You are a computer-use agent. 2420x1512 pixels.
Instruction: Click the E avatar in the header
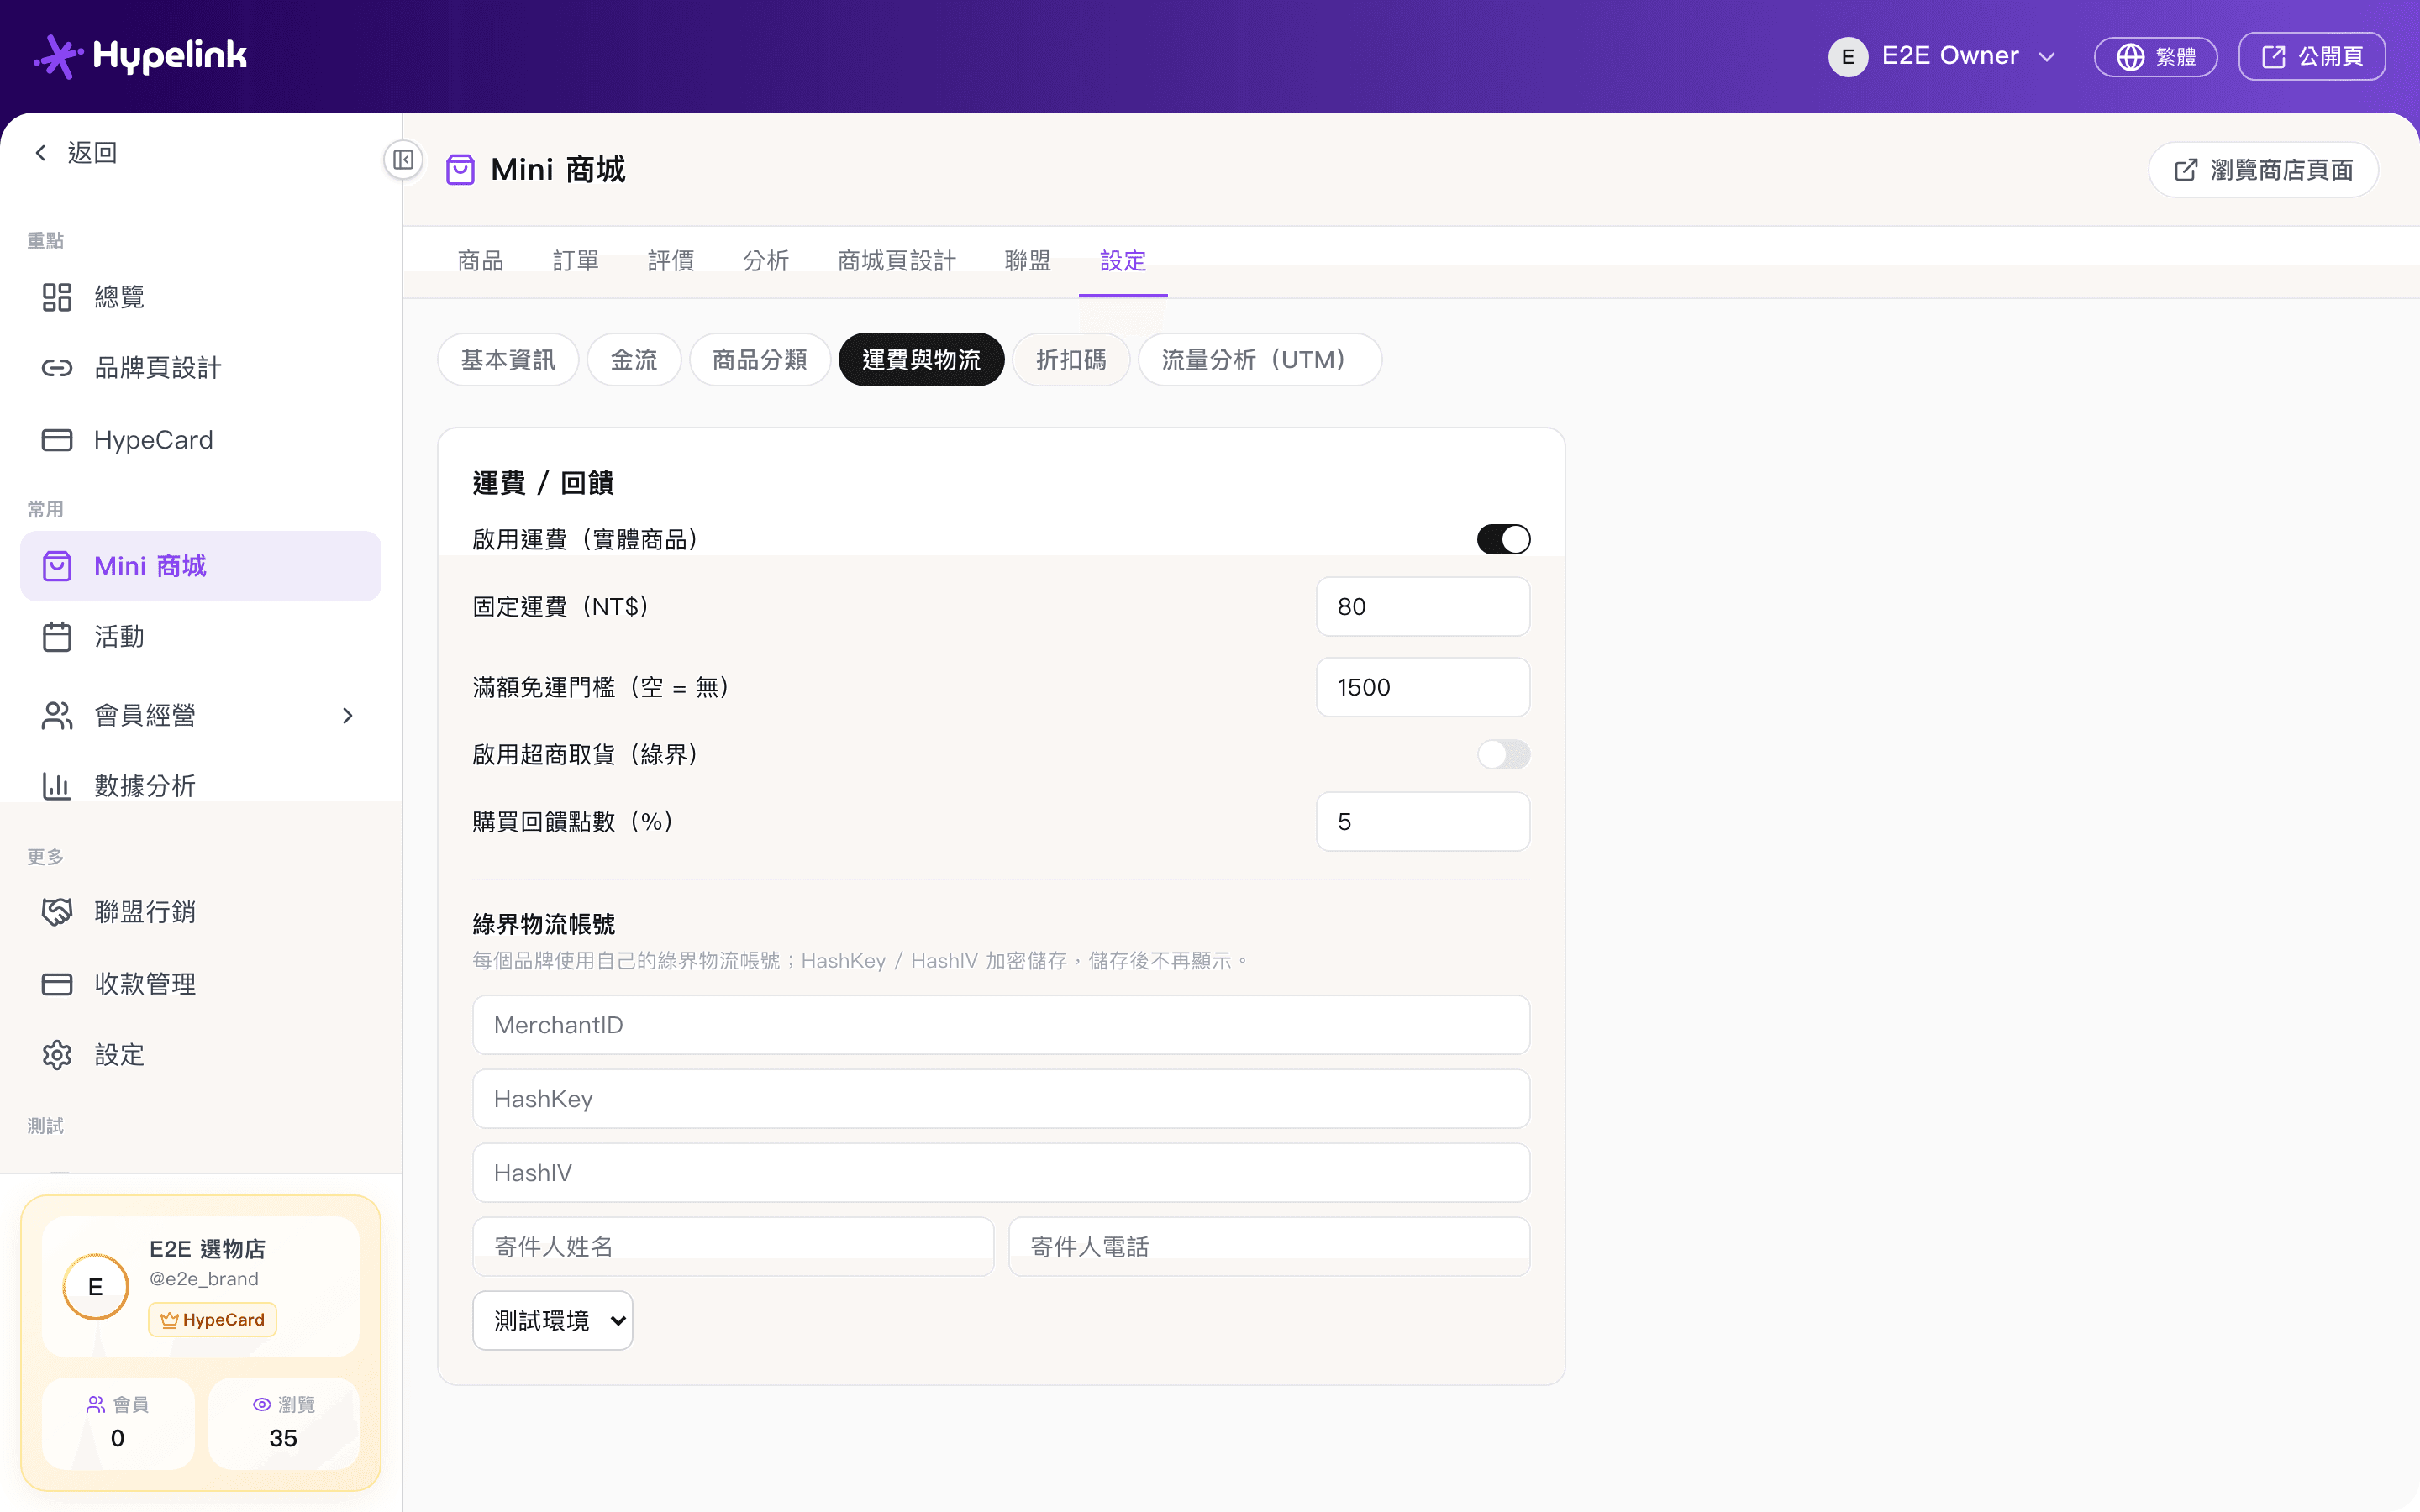coord(1848,57)
